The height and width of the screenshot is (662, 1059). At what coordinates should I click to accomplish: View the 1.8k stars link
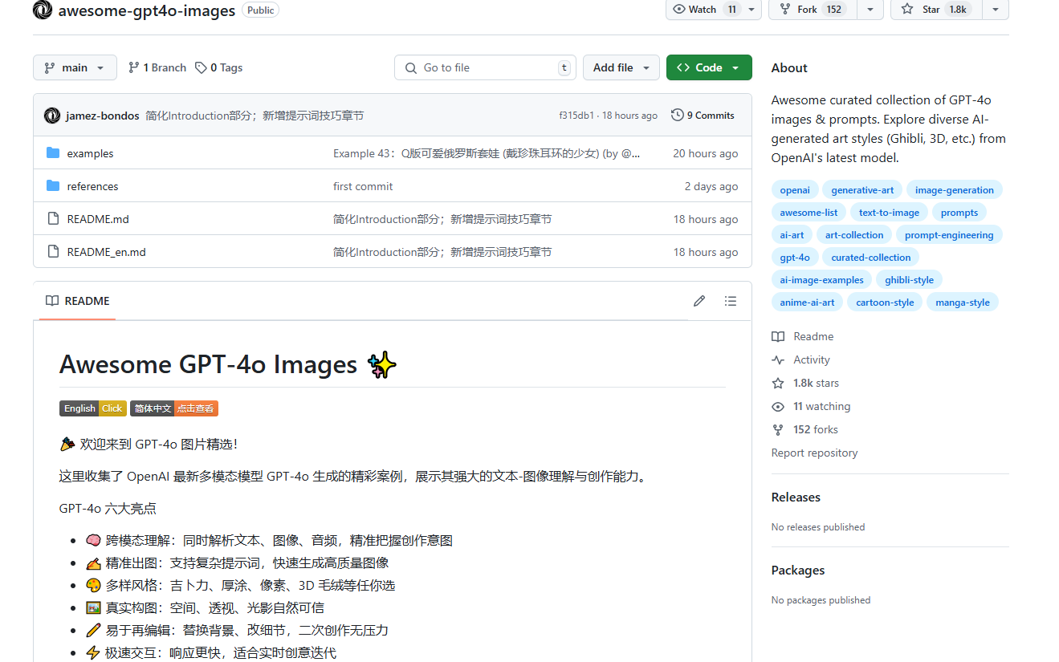[805, 383]
